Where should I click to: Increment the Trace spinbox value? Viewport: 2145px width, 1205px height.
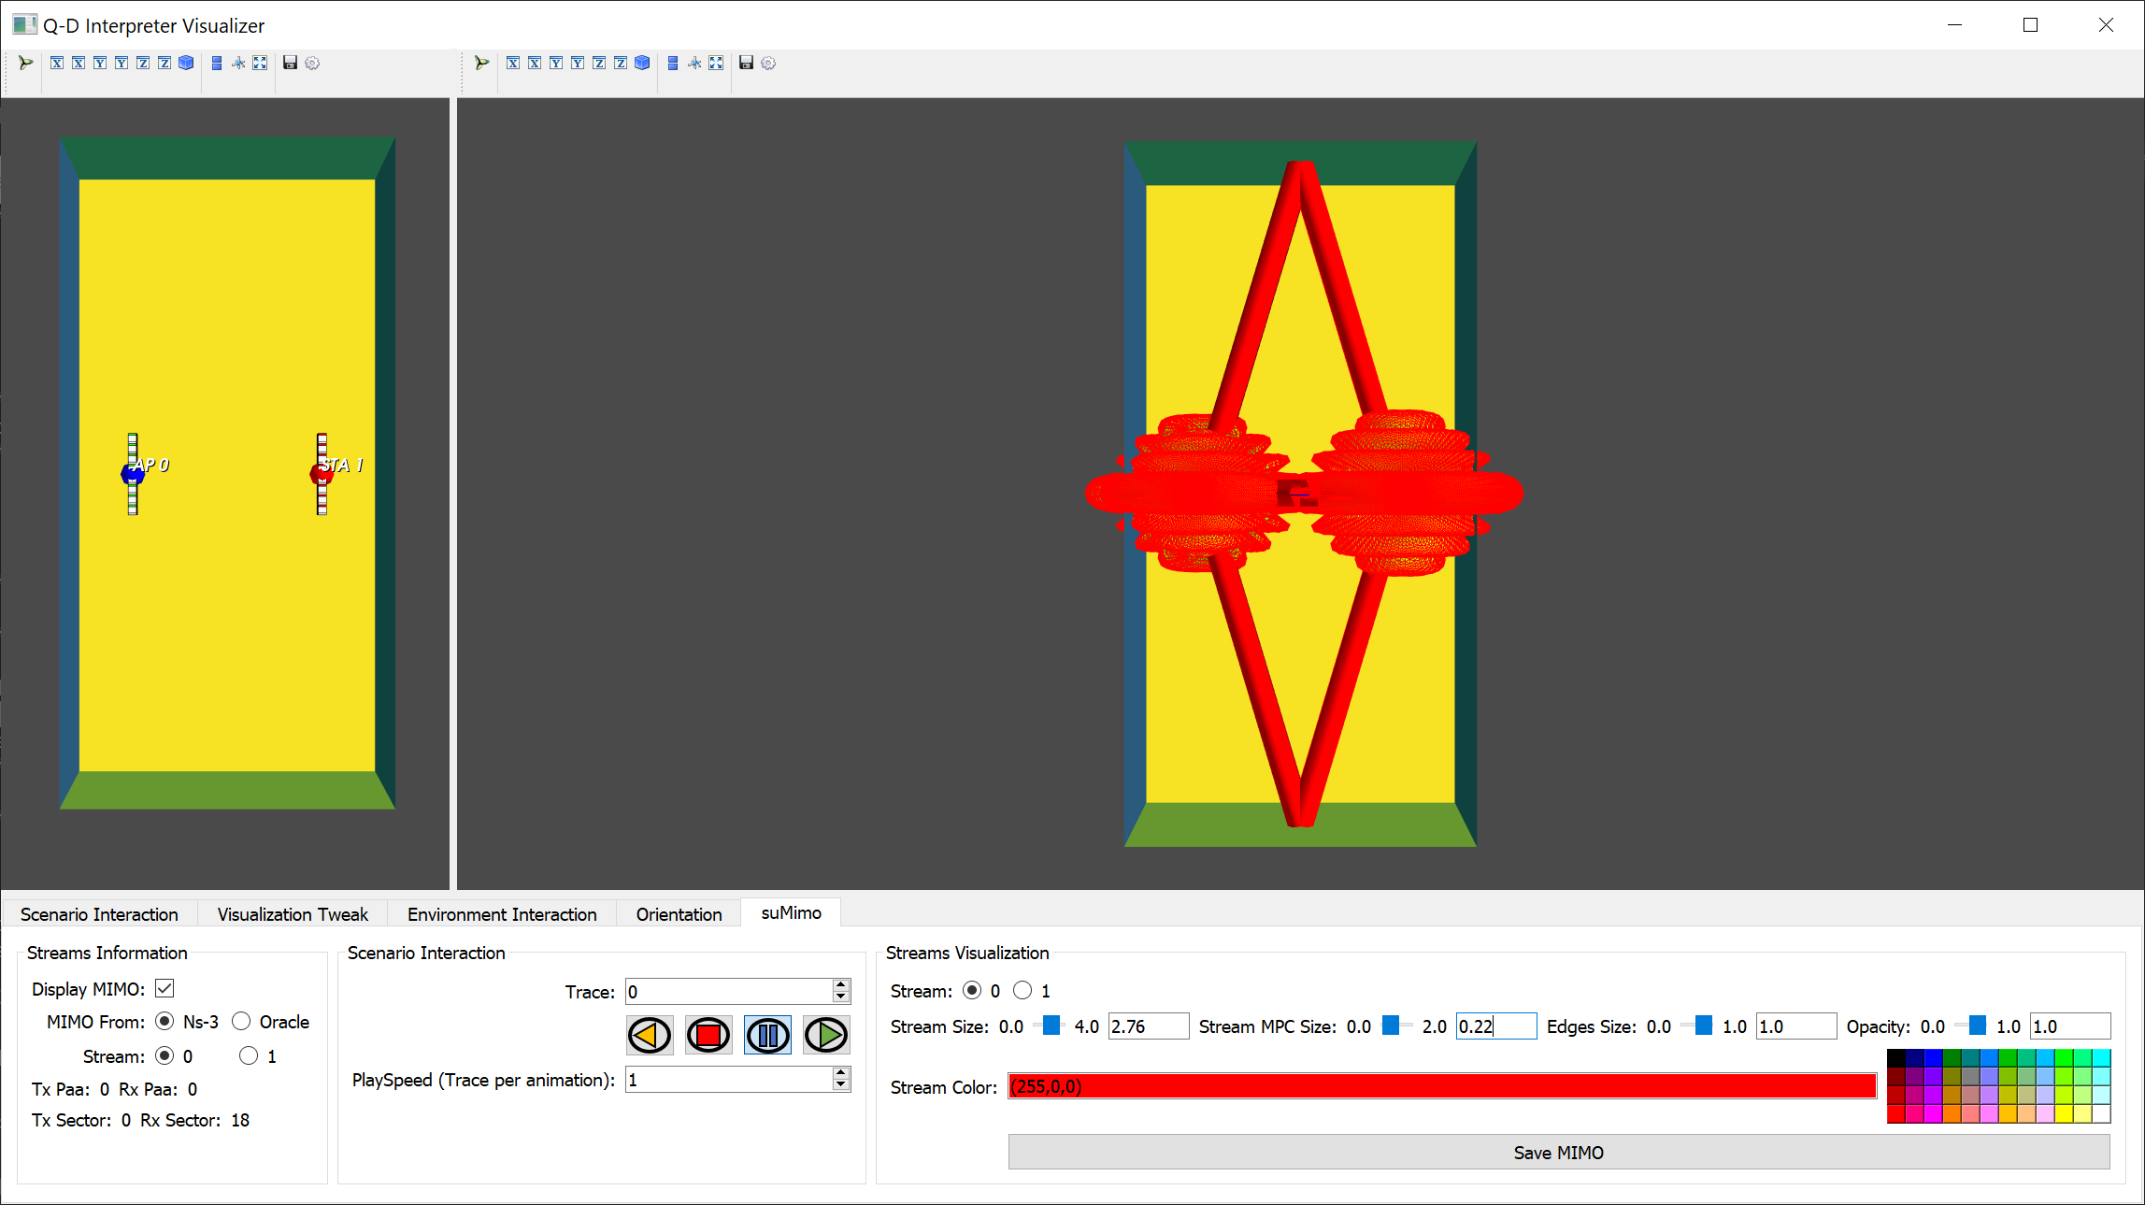[x=841, y=985]
